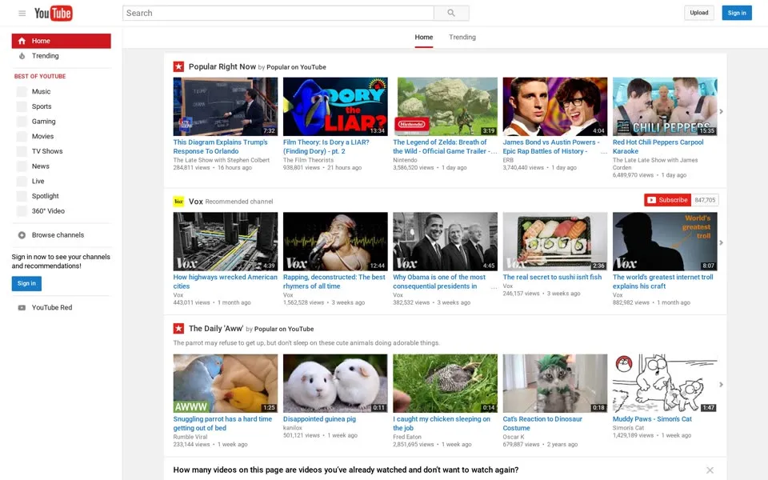Open the hamburger guide menu icon

tap(22, 14)
